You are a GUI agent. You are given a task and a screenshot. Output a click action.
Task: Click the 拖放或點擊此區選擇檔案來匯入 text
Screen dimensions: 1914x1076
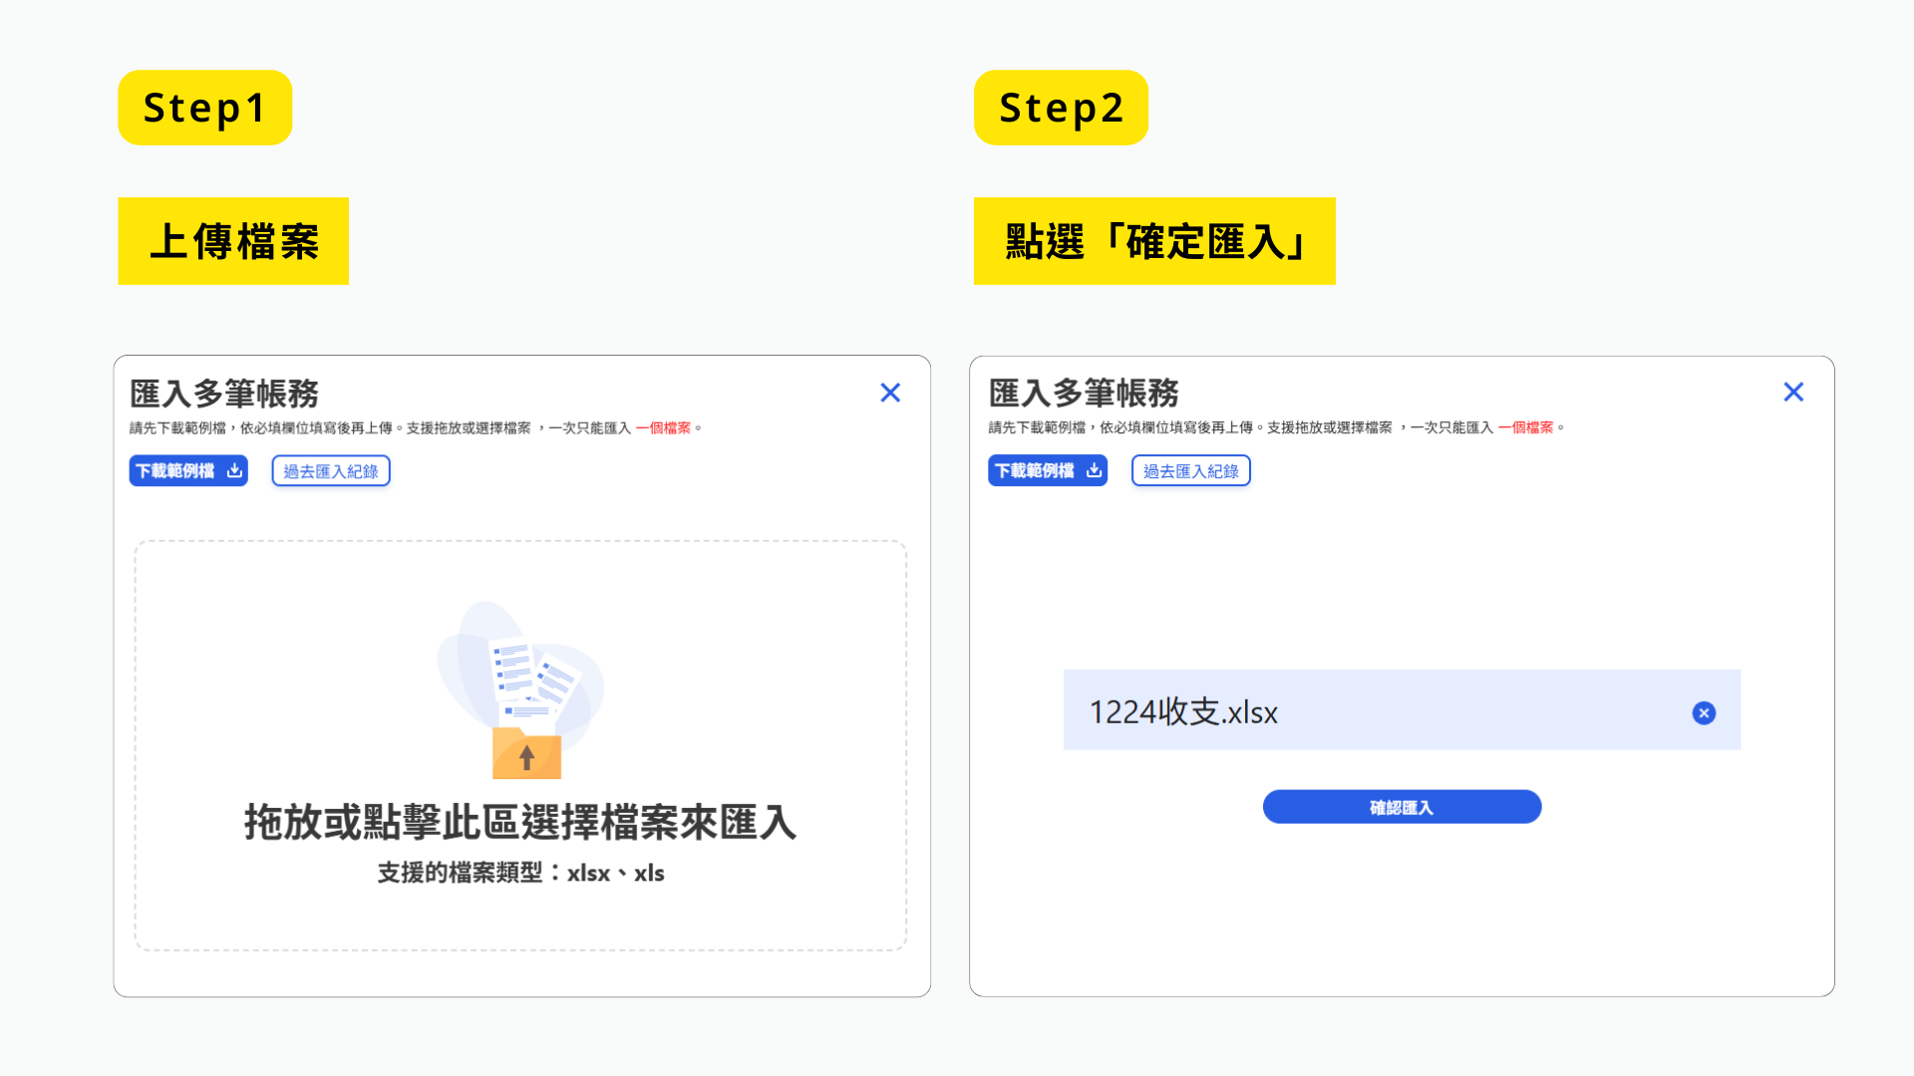click(520, 823)
